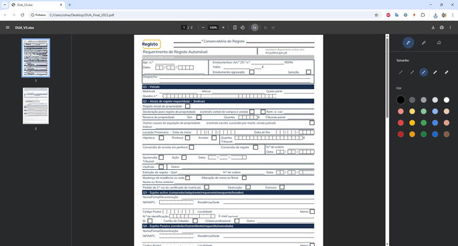Check Conversão de registo box
This screenshot has width=458, height=246.
point(255,147)
